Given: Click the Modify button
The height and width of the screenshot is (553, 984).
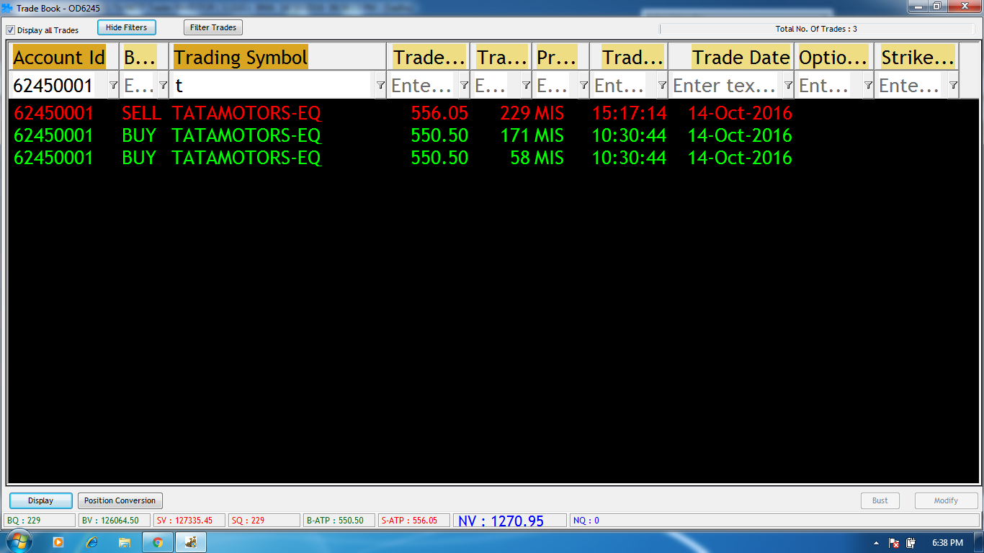Looking at the screenshot, I should (946, 500).
